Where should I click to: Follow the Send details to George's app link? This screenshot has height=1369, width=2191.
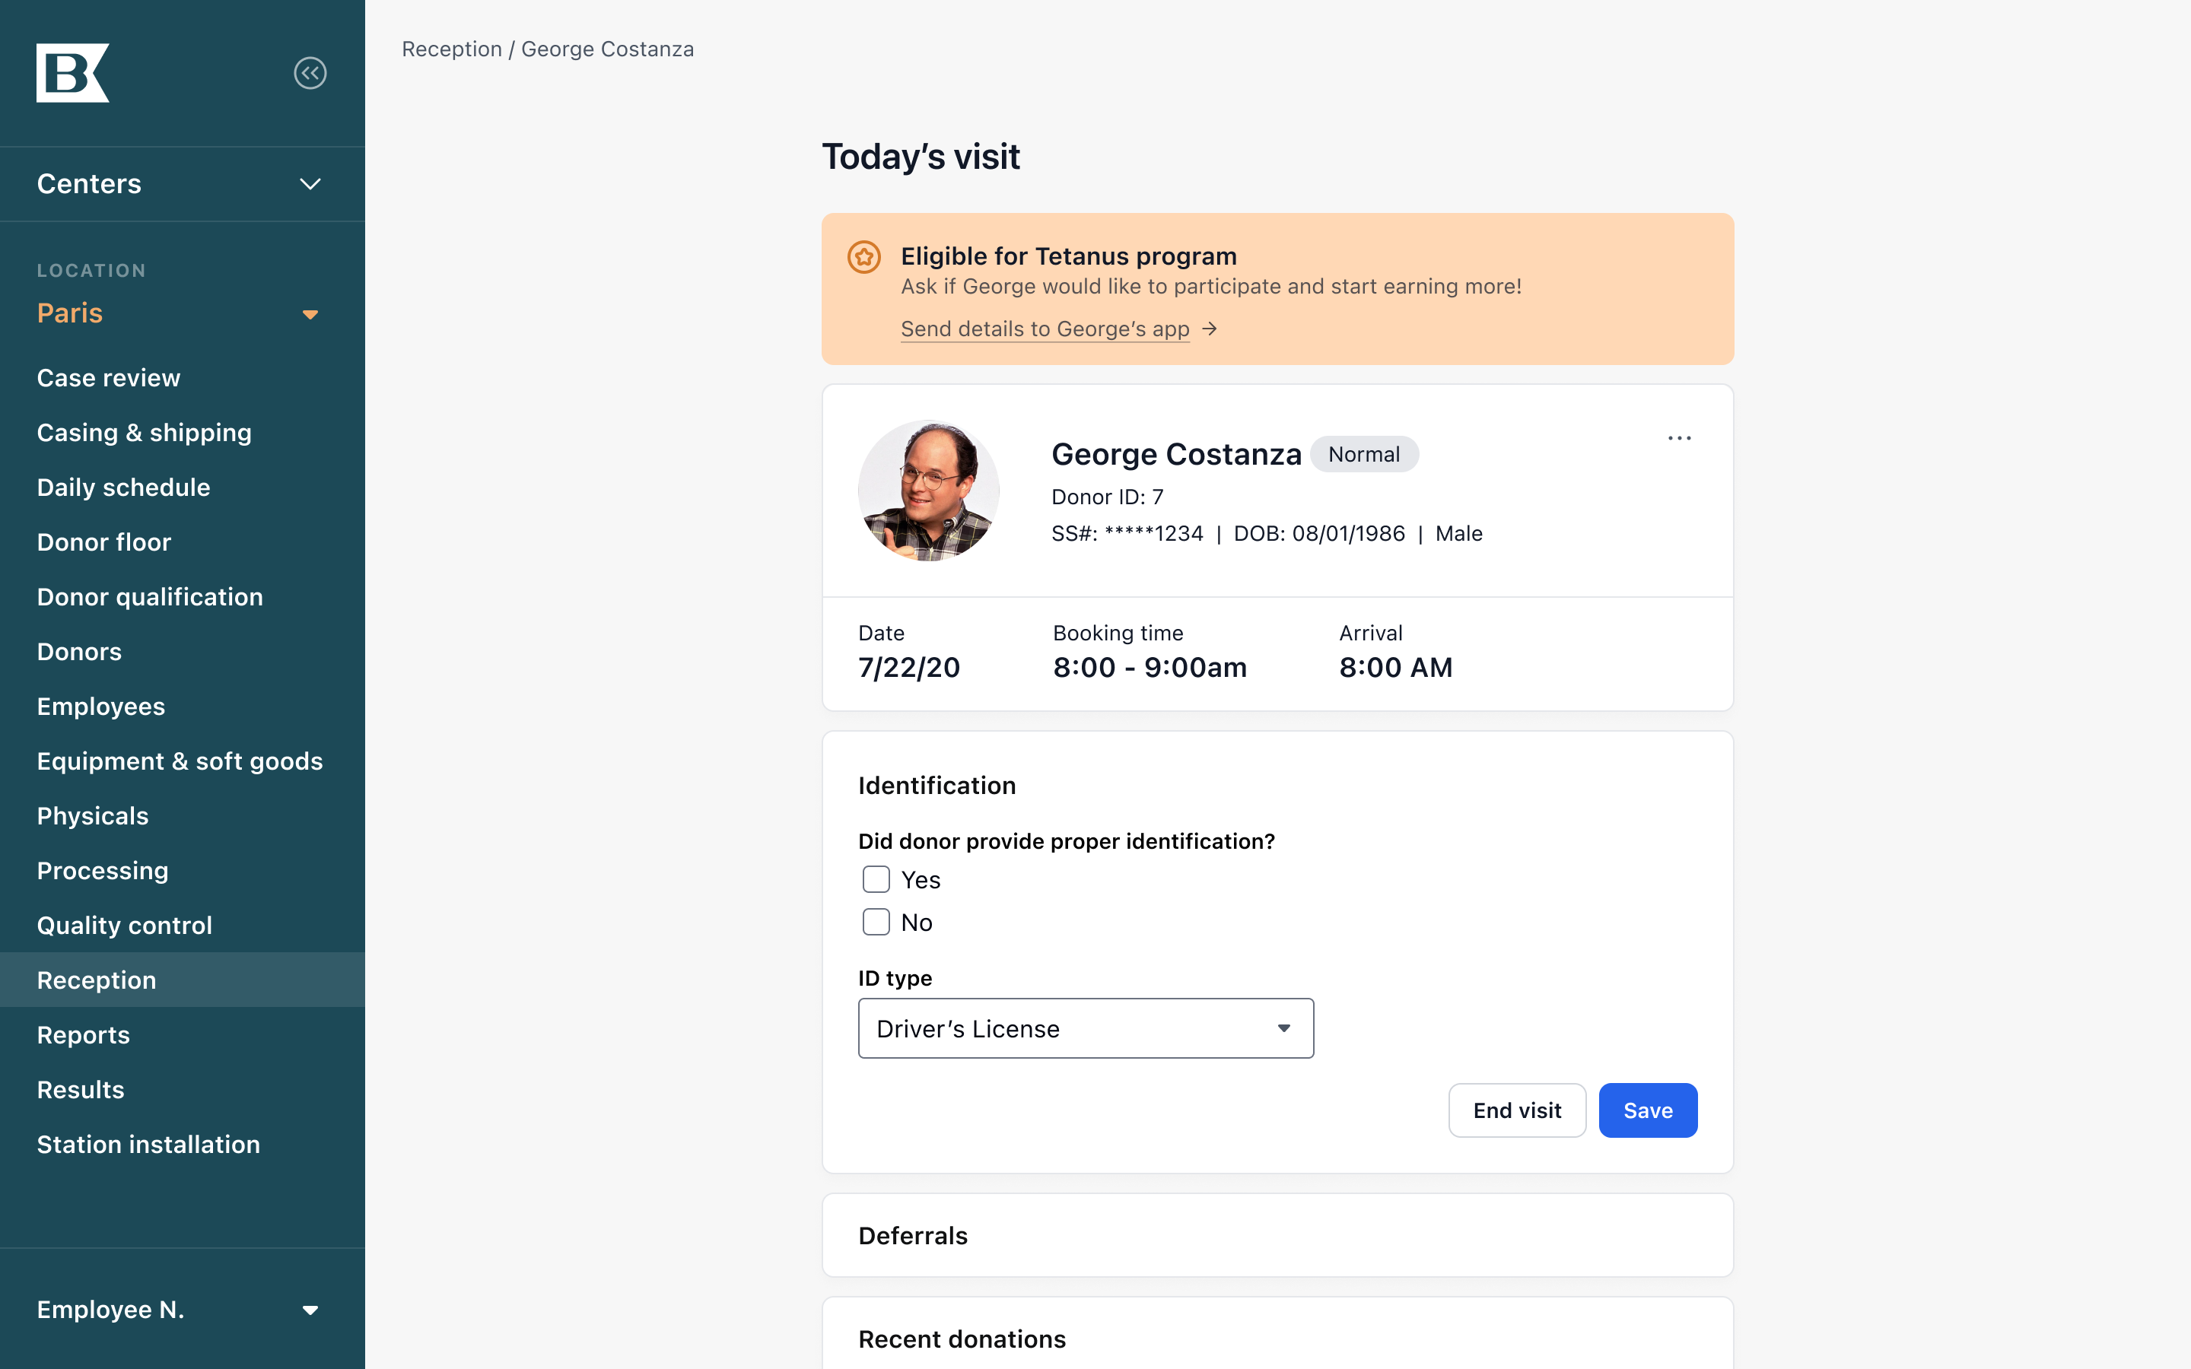pyautogui.click(x=1045, y=329)
